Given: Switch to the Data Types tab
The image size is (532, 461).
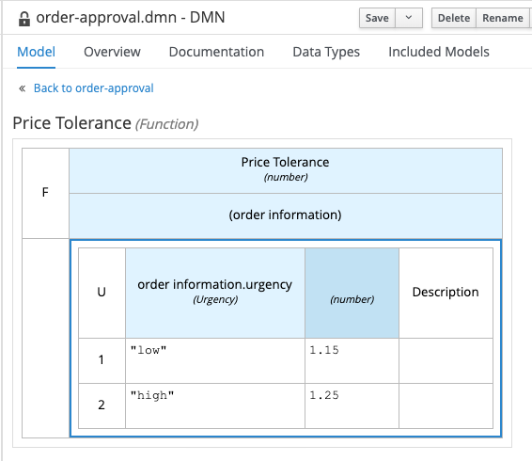Looking at the screenshot, I should [326, 52].
